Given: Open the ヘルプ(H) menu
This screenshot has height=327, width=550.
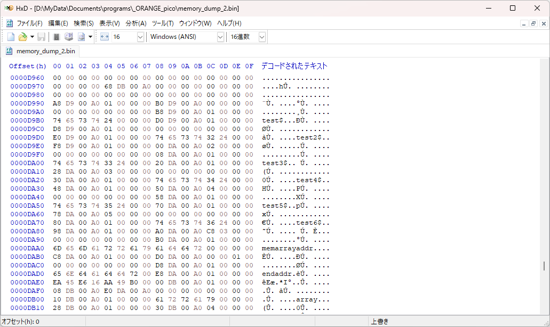Looking at the screenshot, I should (x=229, y=23).
